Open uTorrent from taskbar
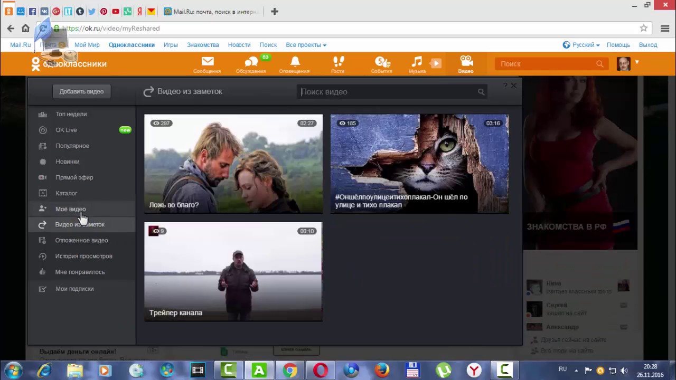Viewport: 676px width, 380px height. coord(443,370)
